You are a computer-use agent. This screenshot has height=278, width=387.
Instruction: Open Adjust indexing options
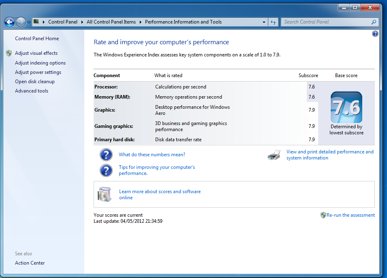[40, 63]
